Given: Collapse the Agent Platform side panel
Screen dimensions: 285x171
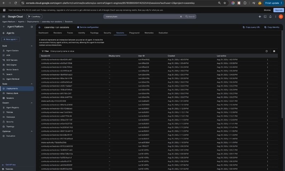Looking at the screenshot, I should (31, 27).
